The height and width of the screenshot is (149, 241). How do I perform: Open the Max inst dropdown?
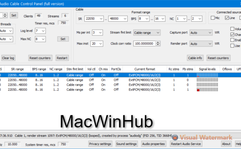[97, 44]
